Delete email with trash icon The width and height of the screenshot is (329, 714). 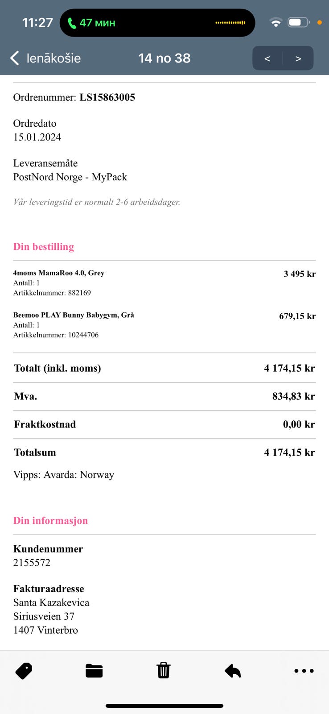coord(164,670)
